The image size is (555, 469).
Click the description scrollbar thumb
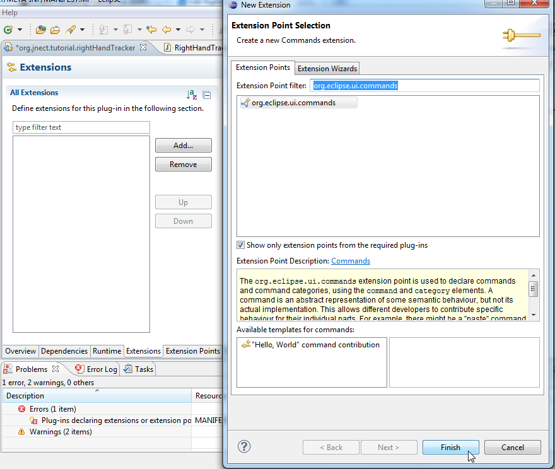click(534, 289)
